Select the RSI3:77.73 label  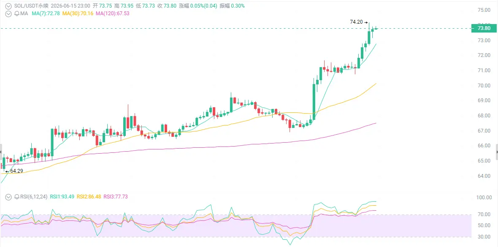116,197
